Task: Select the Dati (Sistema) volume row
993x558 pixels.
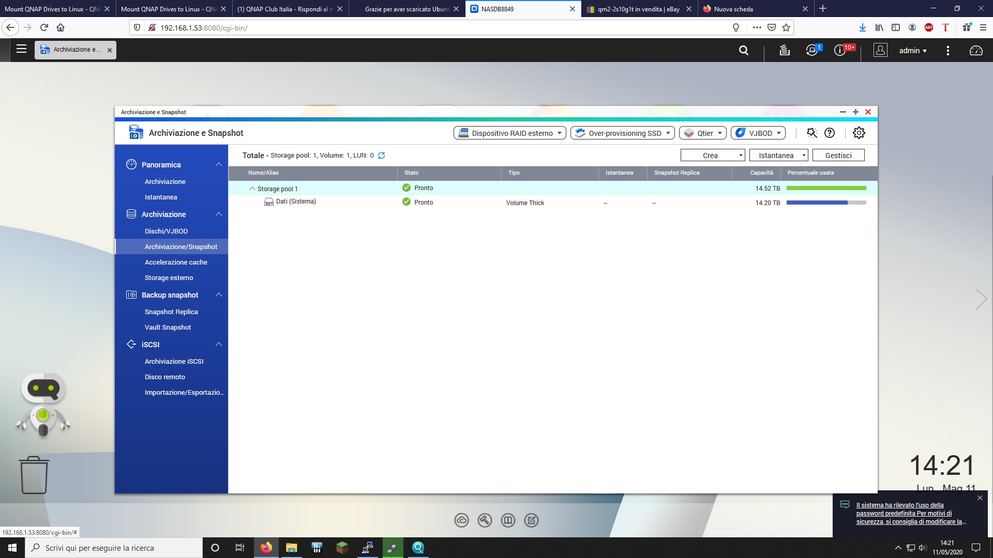Action: (x=296, y=202)
